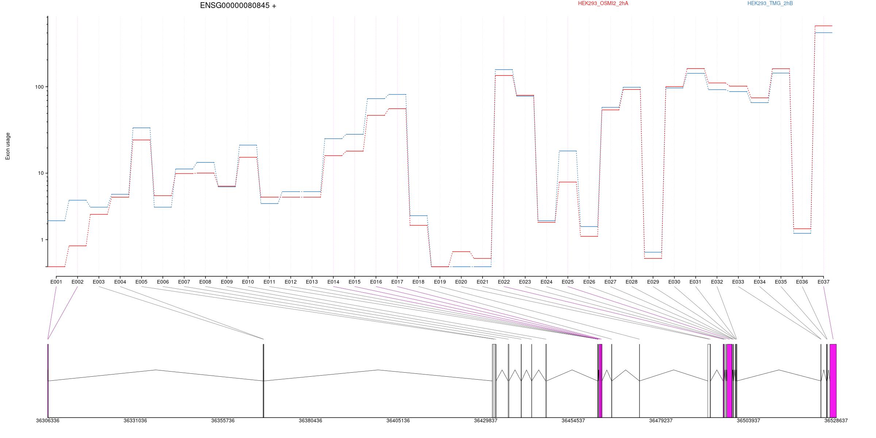
Task: Click exon label E002
Action: (77, 282)
